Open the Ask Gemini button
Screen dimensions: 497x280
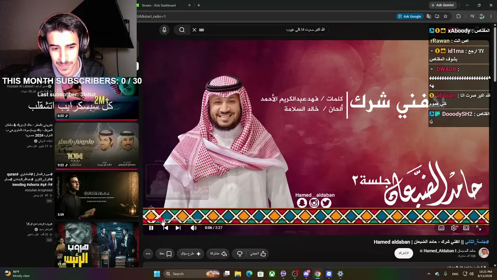[x=442, y=5]
